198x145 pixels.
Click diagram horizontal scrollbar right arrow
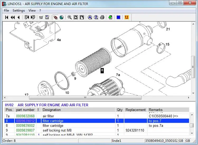tap(189, 98)
